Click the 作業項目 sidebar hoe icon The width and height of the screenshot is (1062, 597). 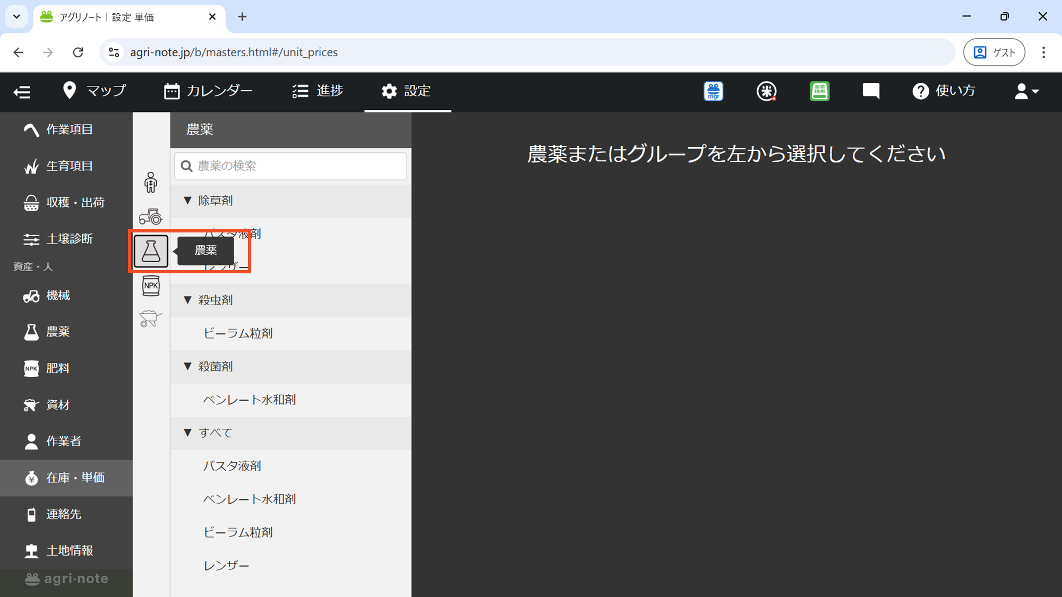pyautogui.click(x=31, y=129)
